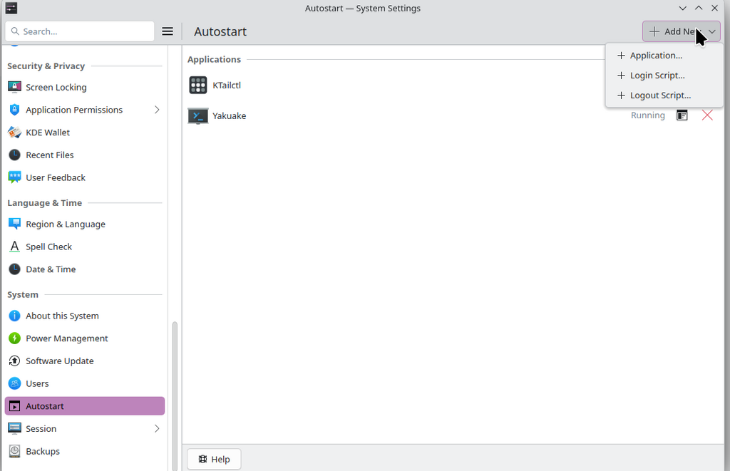Pick Logout Script... menu entry

[660, 95]
